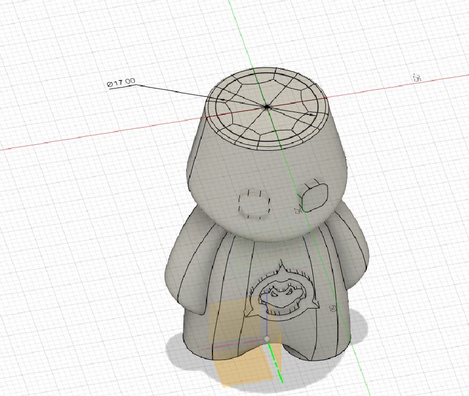Viewport: 469px width, 396px height.
Task: Click the 50 grid label beside the body
Action: pos(332,309)
